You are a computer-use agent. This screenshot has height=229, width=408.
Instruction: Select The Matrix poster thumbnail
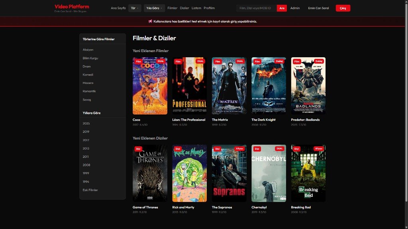(229, 86)
